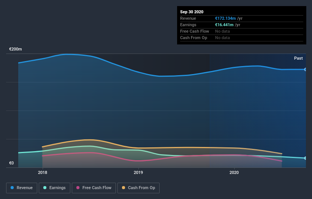Click the blue Revenue legend dot

12,188
